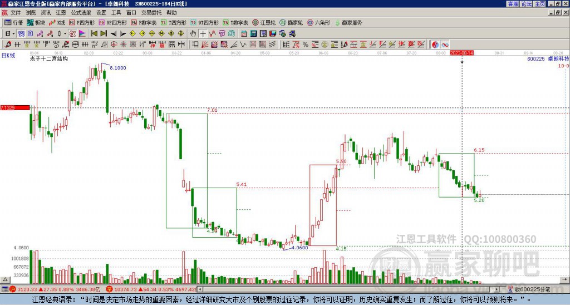570x305 pixels.
Task: Click the 赢家服务 dollar-sign icon
Action: pos(338,23)
